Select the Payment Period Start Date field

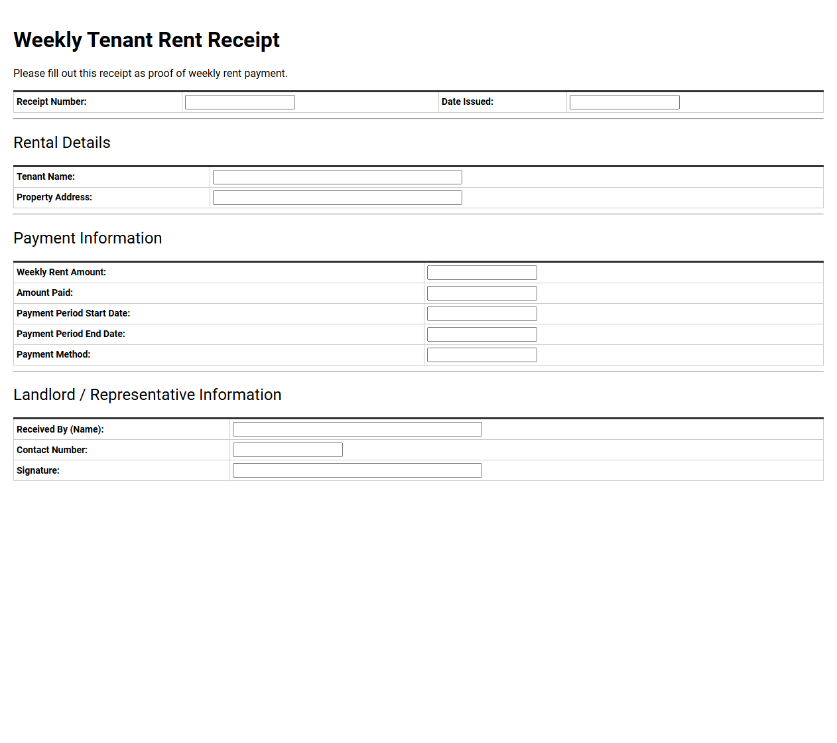[482, 314]
